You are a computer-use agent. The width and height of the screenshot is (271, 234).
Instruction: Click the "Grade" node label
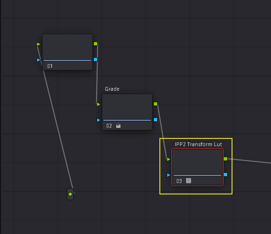(x=112, y=89)
